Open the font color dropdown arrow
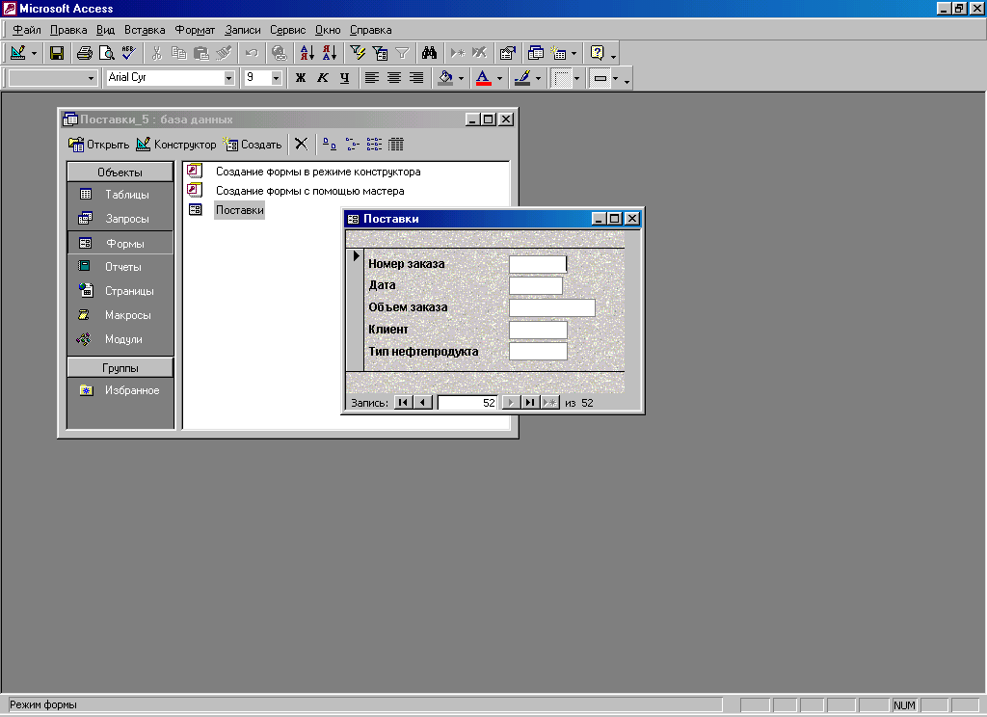This screenshot has width=987, height=717. tap(499, 78)
